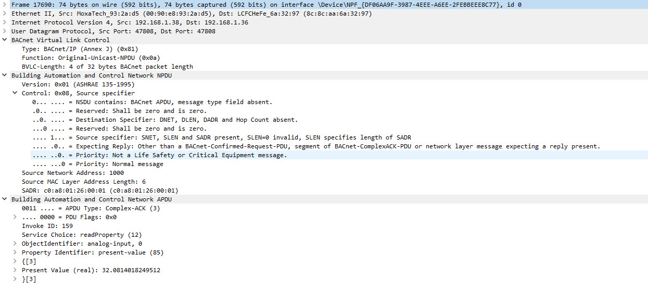Select the BVLC-Length field line
Screen dimensions: 648x292
[107, 67]
